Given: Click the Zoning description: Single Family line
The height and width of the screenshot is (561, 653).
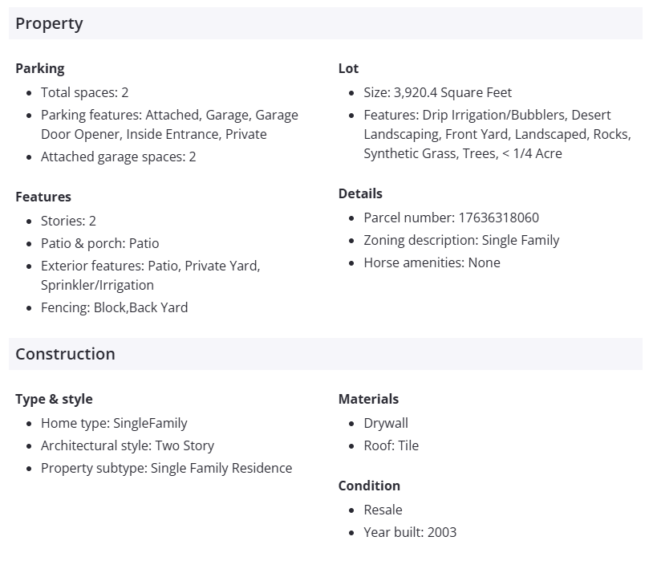Looking at the screenshot, I should (461, 240).
